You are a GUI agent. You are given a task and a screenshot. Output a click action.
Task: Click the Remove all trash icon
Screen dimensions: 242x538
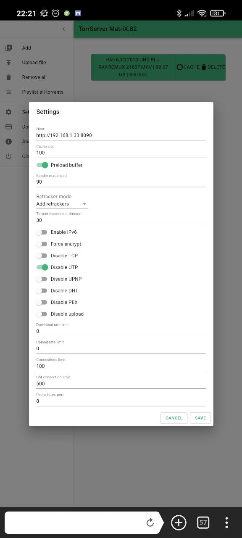click(x=9, y=77)
